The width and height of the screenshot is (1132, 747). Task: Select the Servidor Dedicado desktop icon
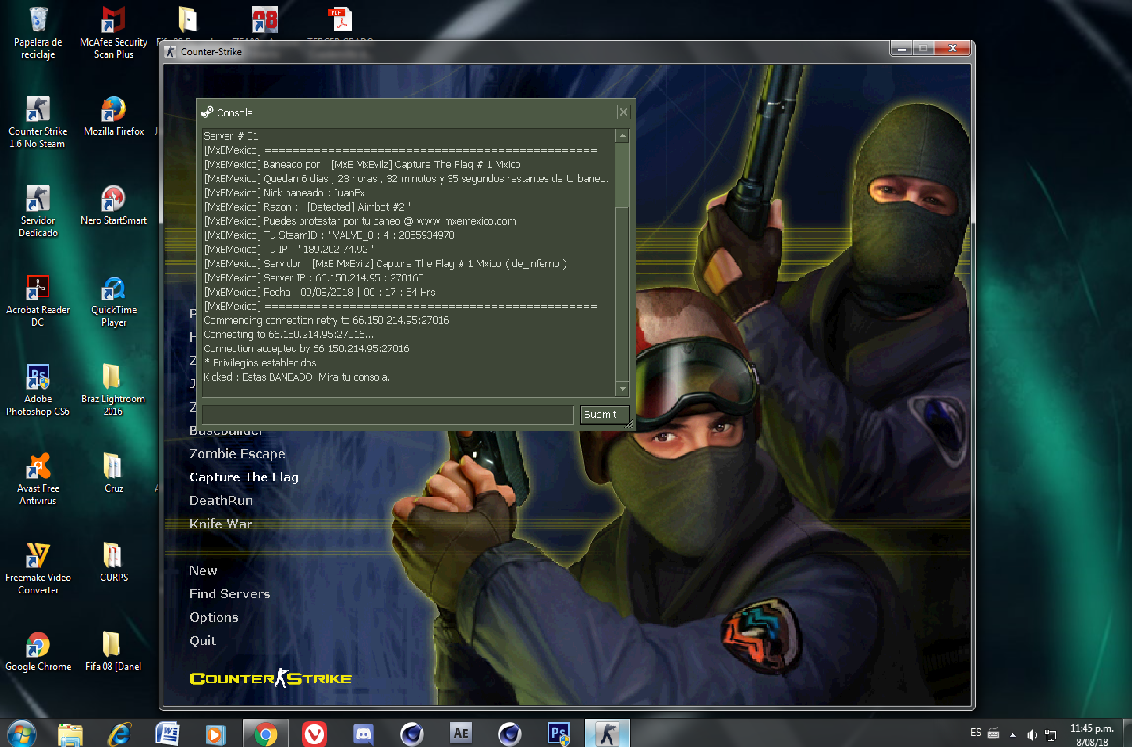coord(38,211)
